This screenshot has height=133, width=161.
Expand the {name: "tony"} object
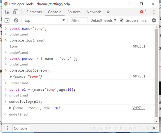tap(11, 76)
